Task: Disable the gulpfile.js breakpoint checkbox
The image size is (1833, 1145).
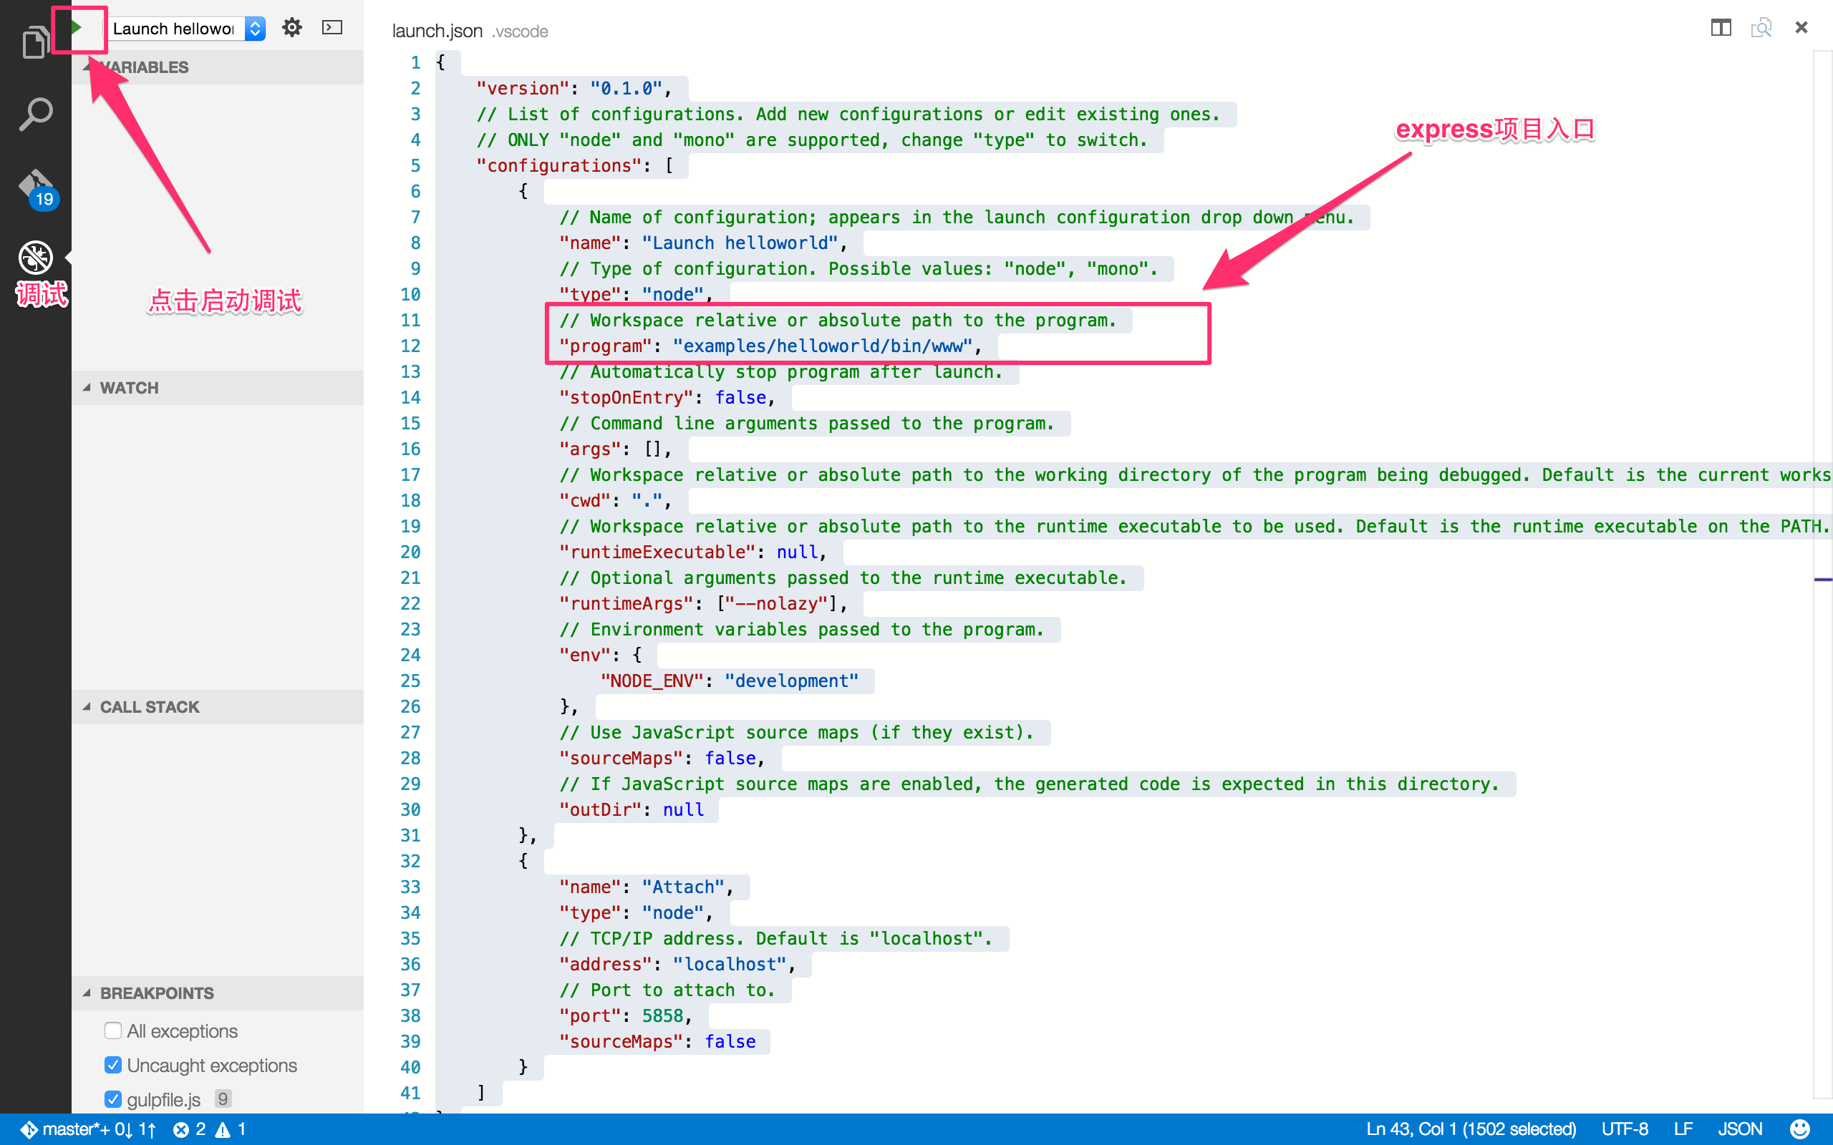Action: point(113,1098)
